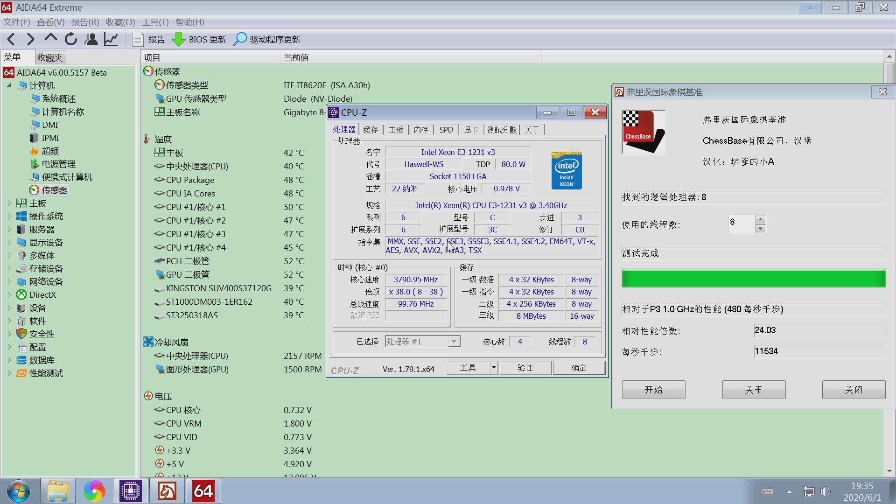
Task: Open the 处理器 #1 selection dropdown
Action: 453,342
